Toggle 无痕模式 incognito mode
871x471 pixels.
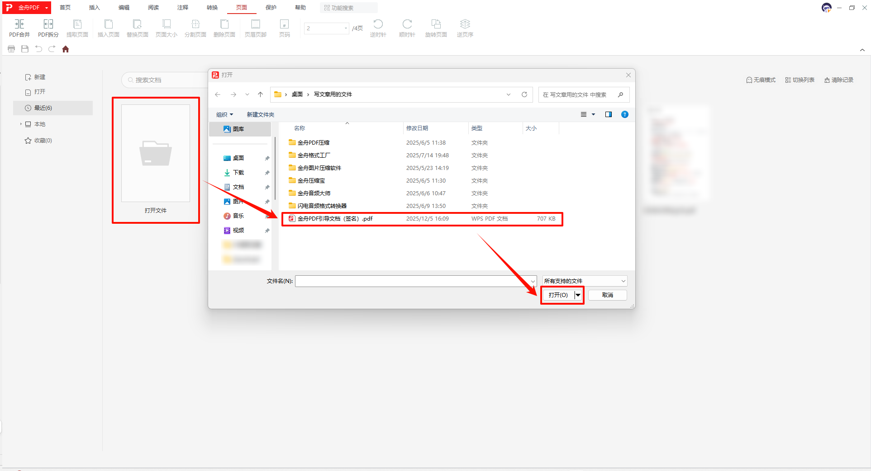click(761, 80)
